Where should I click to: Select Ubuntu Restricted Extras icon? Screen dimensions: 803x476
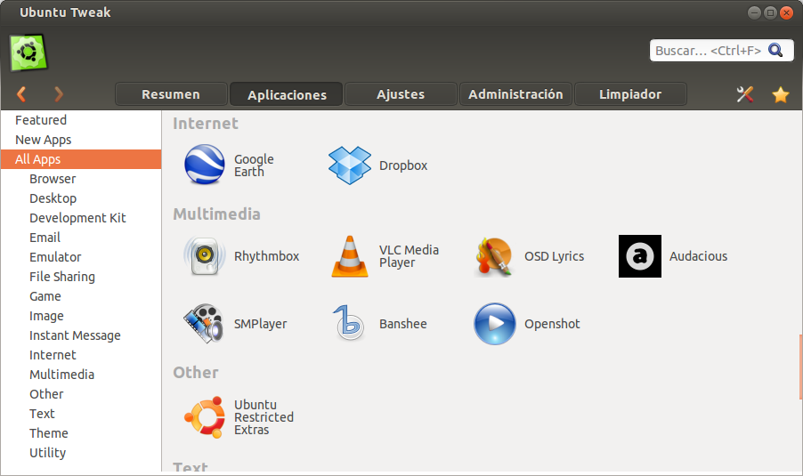204,417
